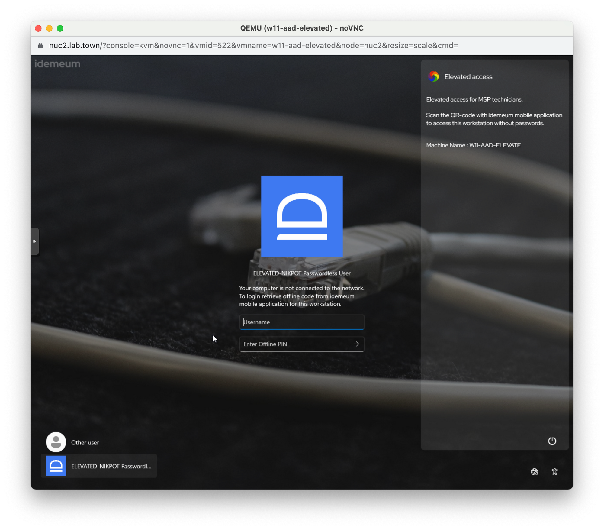Select the ELEVATED-NIKPOT Passwordless user tile
This screenshot has height=530, width=604.
(x=99, y=466)
